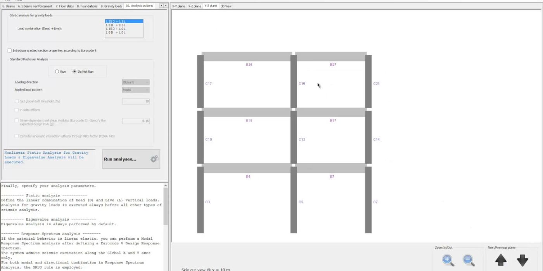Select beam label B25
The image size is (543, 271).
click(x=249, y=65)
